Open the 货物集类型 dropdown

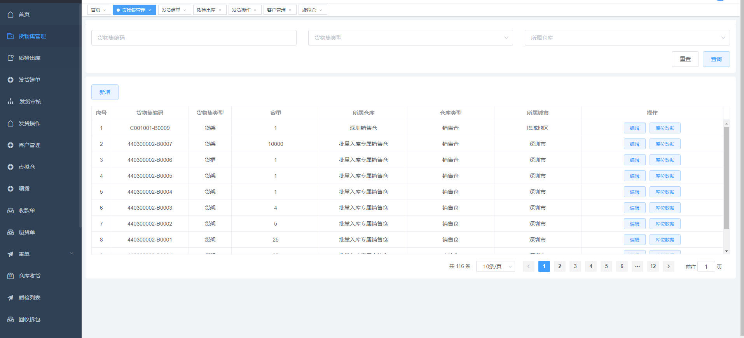tap(410, 38)
